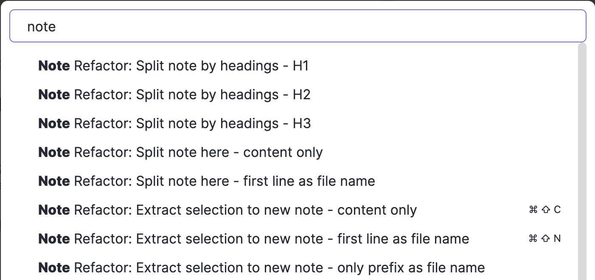The image size is (595, 280).
Task: Run Extract selection to new note - content only
Action: click(227, 210)
